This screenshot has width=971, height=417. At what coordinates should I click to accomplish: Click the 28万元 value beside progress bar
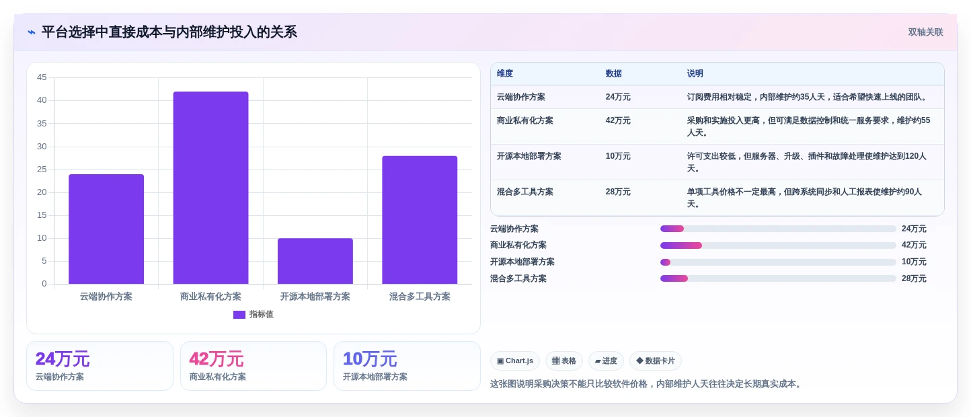tap(914, 278)
